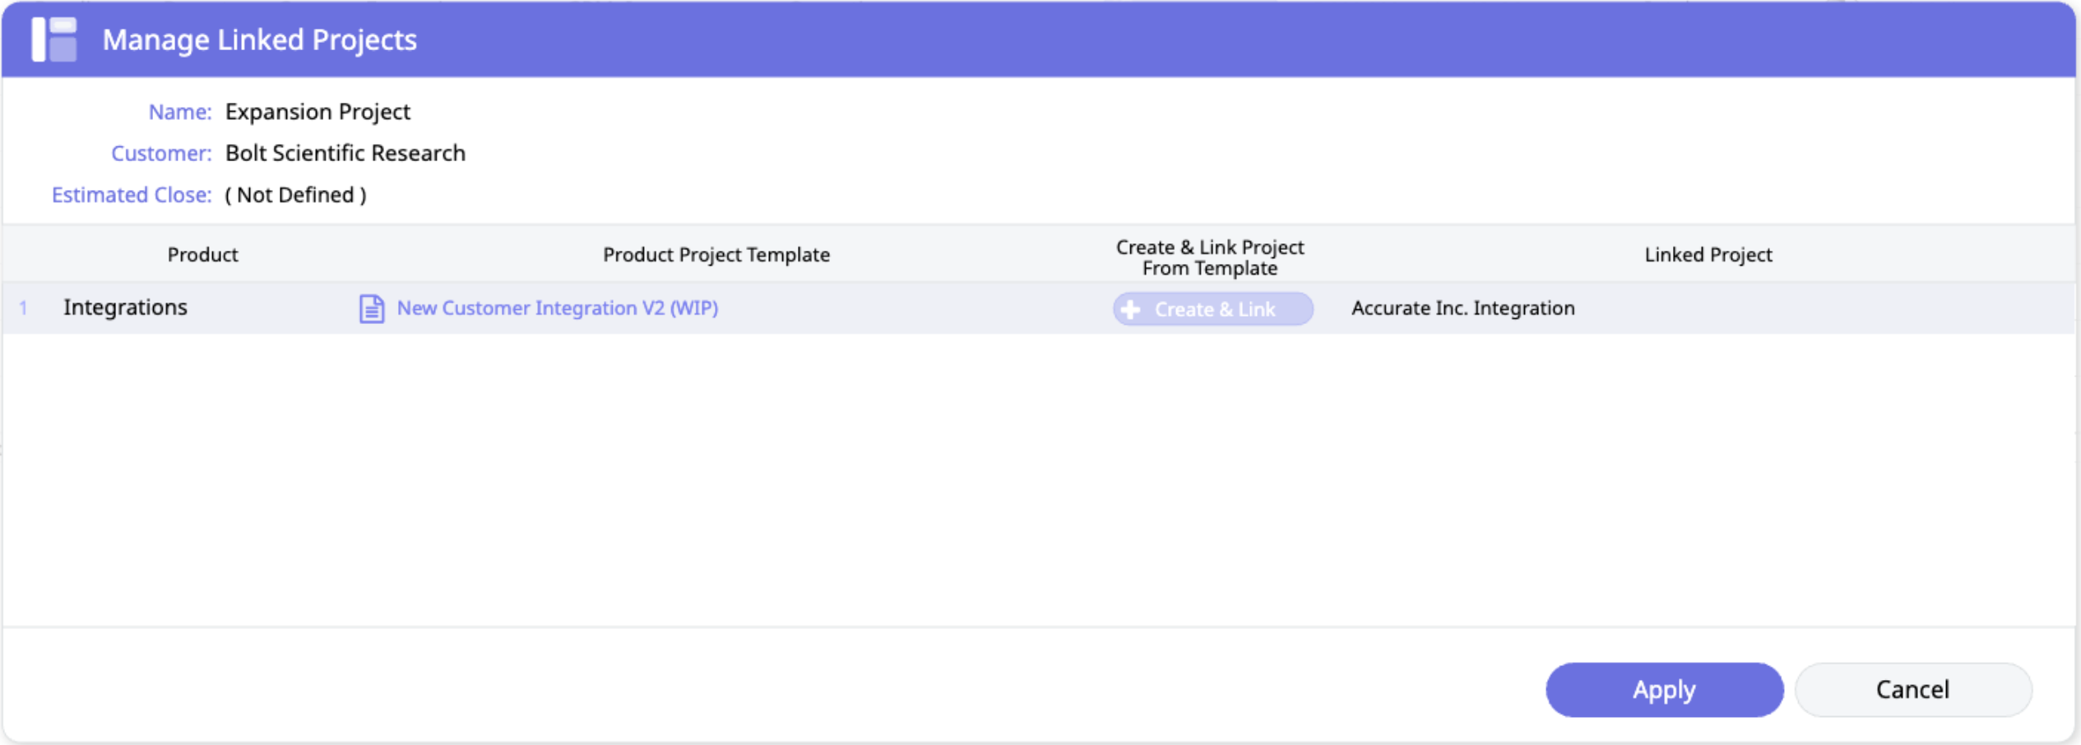
Task: Click the Estimated Close label
Action: [132, 195]
